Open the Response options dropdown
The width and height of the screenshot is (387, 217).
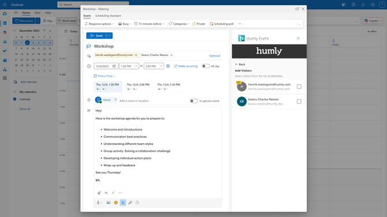99,24
